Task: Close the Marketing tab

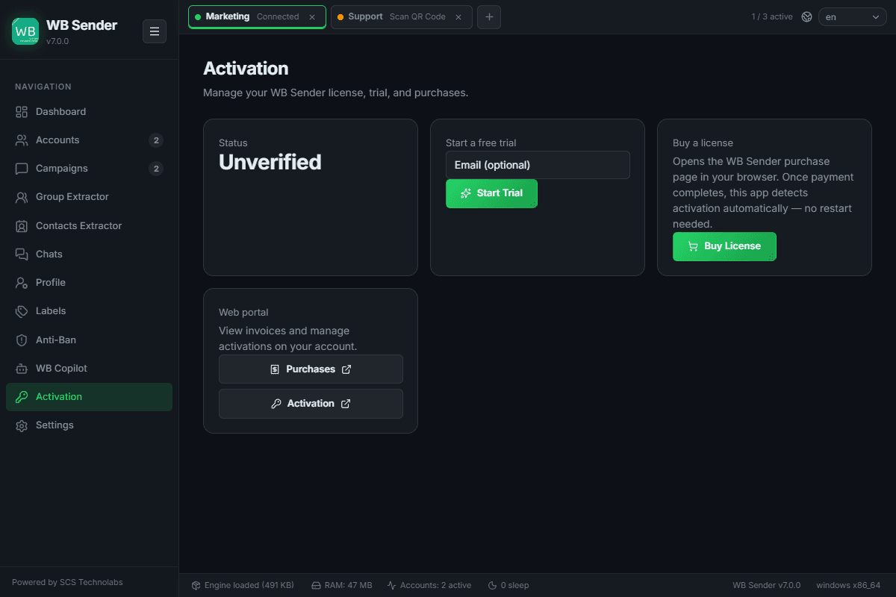Action: tap(312, 16)
